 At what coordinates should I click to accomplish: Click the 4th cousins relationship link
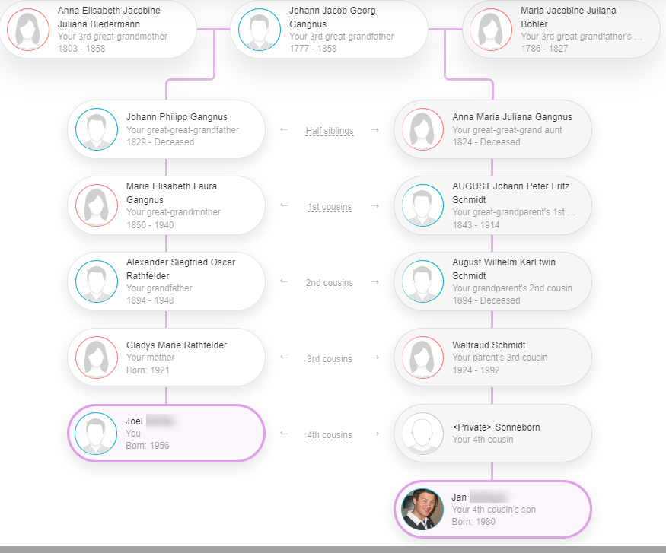[x=330, y=434]
